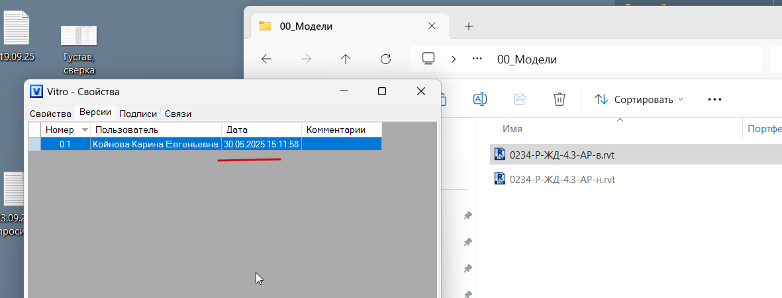This screenshot has width=782, height=298.
Task: Click the Rename icon in Explorer toolbar
Action: click(480, 99)
